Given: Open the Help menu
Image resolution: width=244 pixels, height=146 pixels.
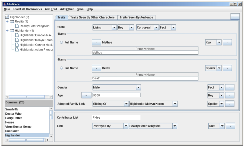Looking at the screenshot, I should [x=90, y=9].
